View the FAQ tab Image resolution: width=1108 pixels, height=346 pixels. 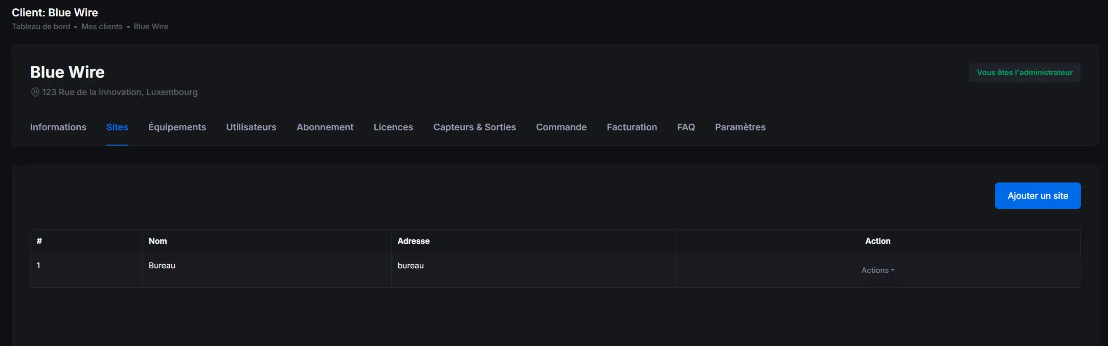tap(686, 127)
